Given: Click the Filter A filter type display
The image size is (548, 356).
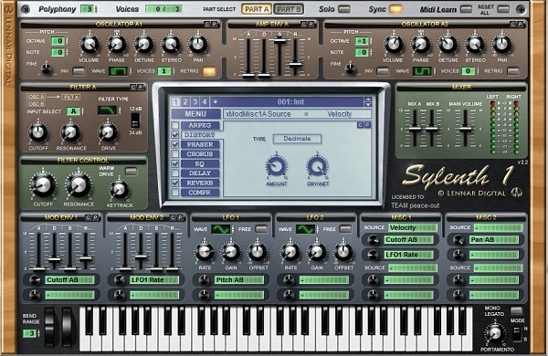Looking at the screenshot, I should [107, 110].
